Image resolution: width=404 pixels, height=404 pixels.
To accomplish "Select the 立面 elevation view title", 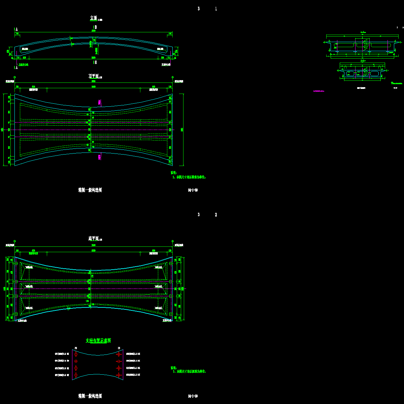I will click(94, 18).
